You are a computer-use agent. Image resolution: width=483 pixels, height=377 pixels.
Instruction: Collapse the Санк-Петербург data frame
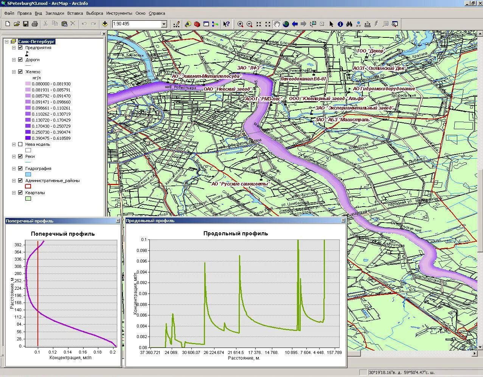tap(7, 42)
